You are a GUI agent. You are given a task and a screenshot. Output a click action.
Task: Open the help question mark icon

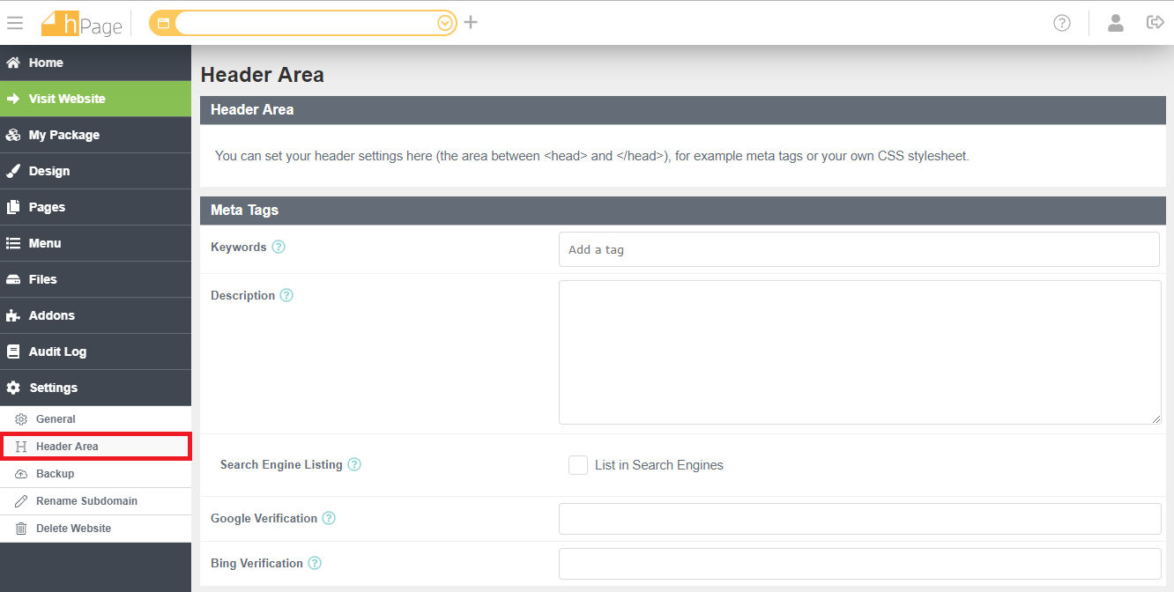click(x=1062, y=23)
